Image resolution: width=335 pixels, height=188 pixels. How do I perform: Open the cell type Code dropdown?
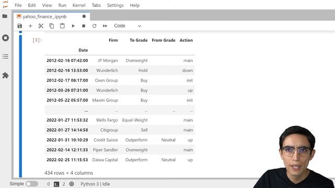(127, 26)
